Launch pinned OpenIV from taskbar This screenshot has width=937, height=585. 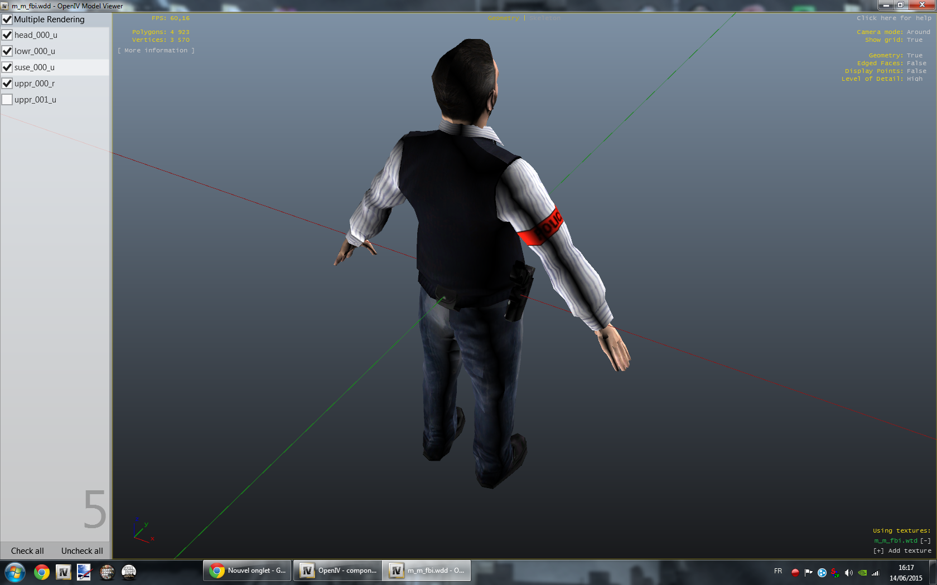click(63, 572)
